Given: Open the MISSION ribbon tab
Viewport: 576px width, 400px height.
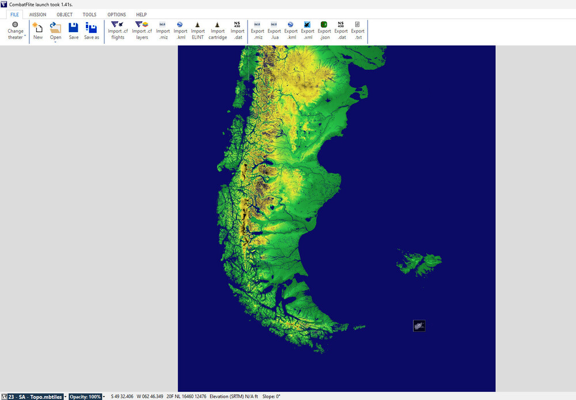Looking at the screenshot, I should tap(38, 14).
